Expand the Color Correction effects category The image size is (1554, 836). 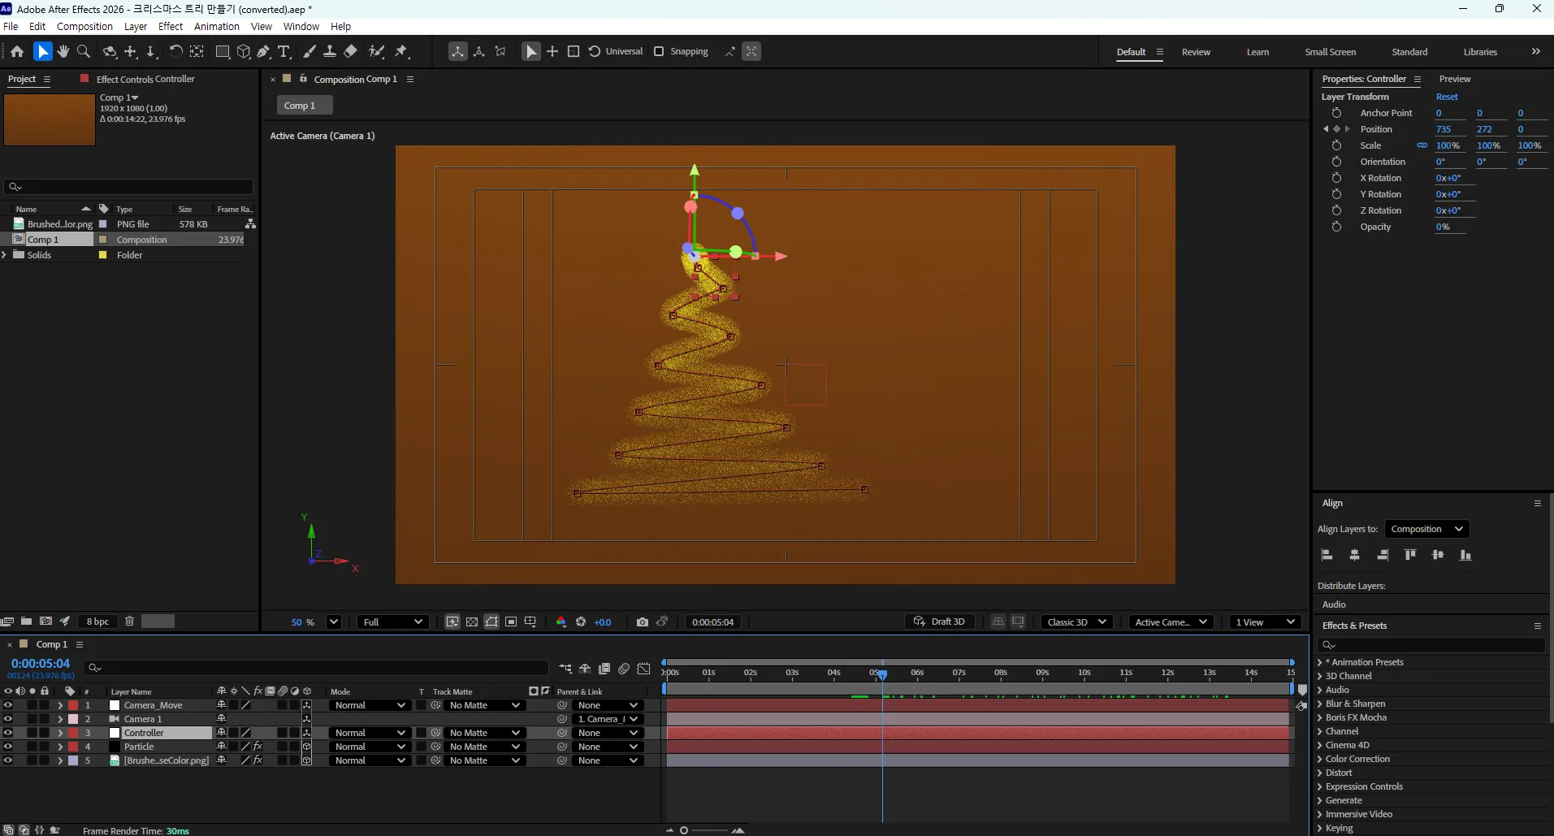click(1357, 759)
